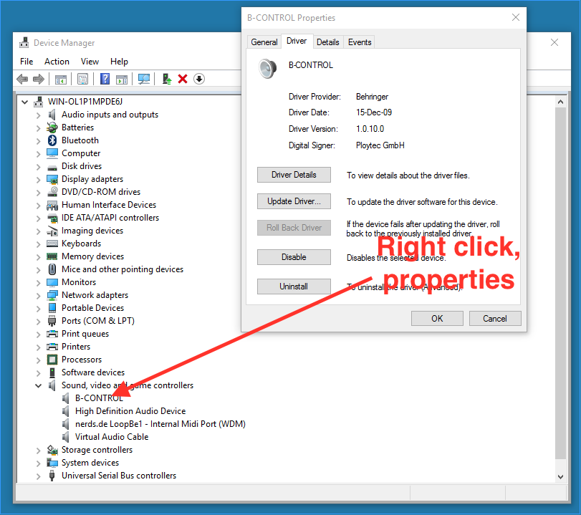Expand the Portable Devices category
The height and width of the screenshot is (515, 581).
[x=38, y=309]
